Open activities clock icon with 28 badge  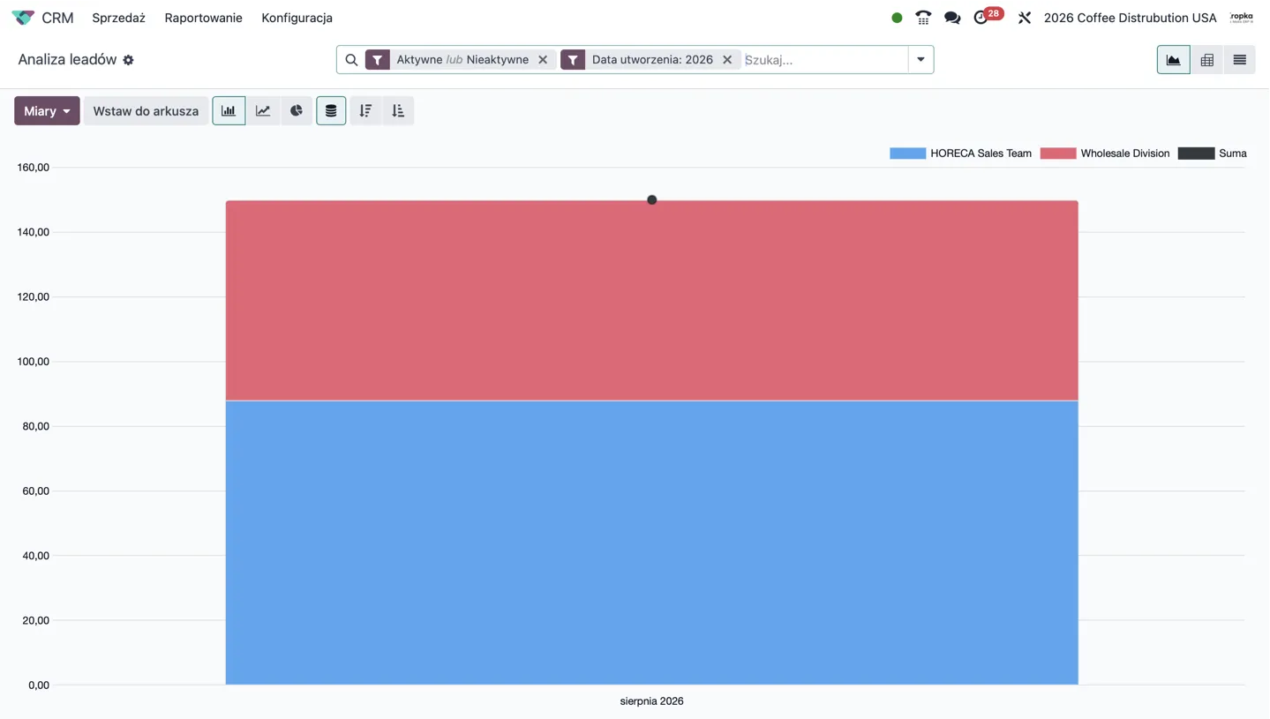[987, 17]
